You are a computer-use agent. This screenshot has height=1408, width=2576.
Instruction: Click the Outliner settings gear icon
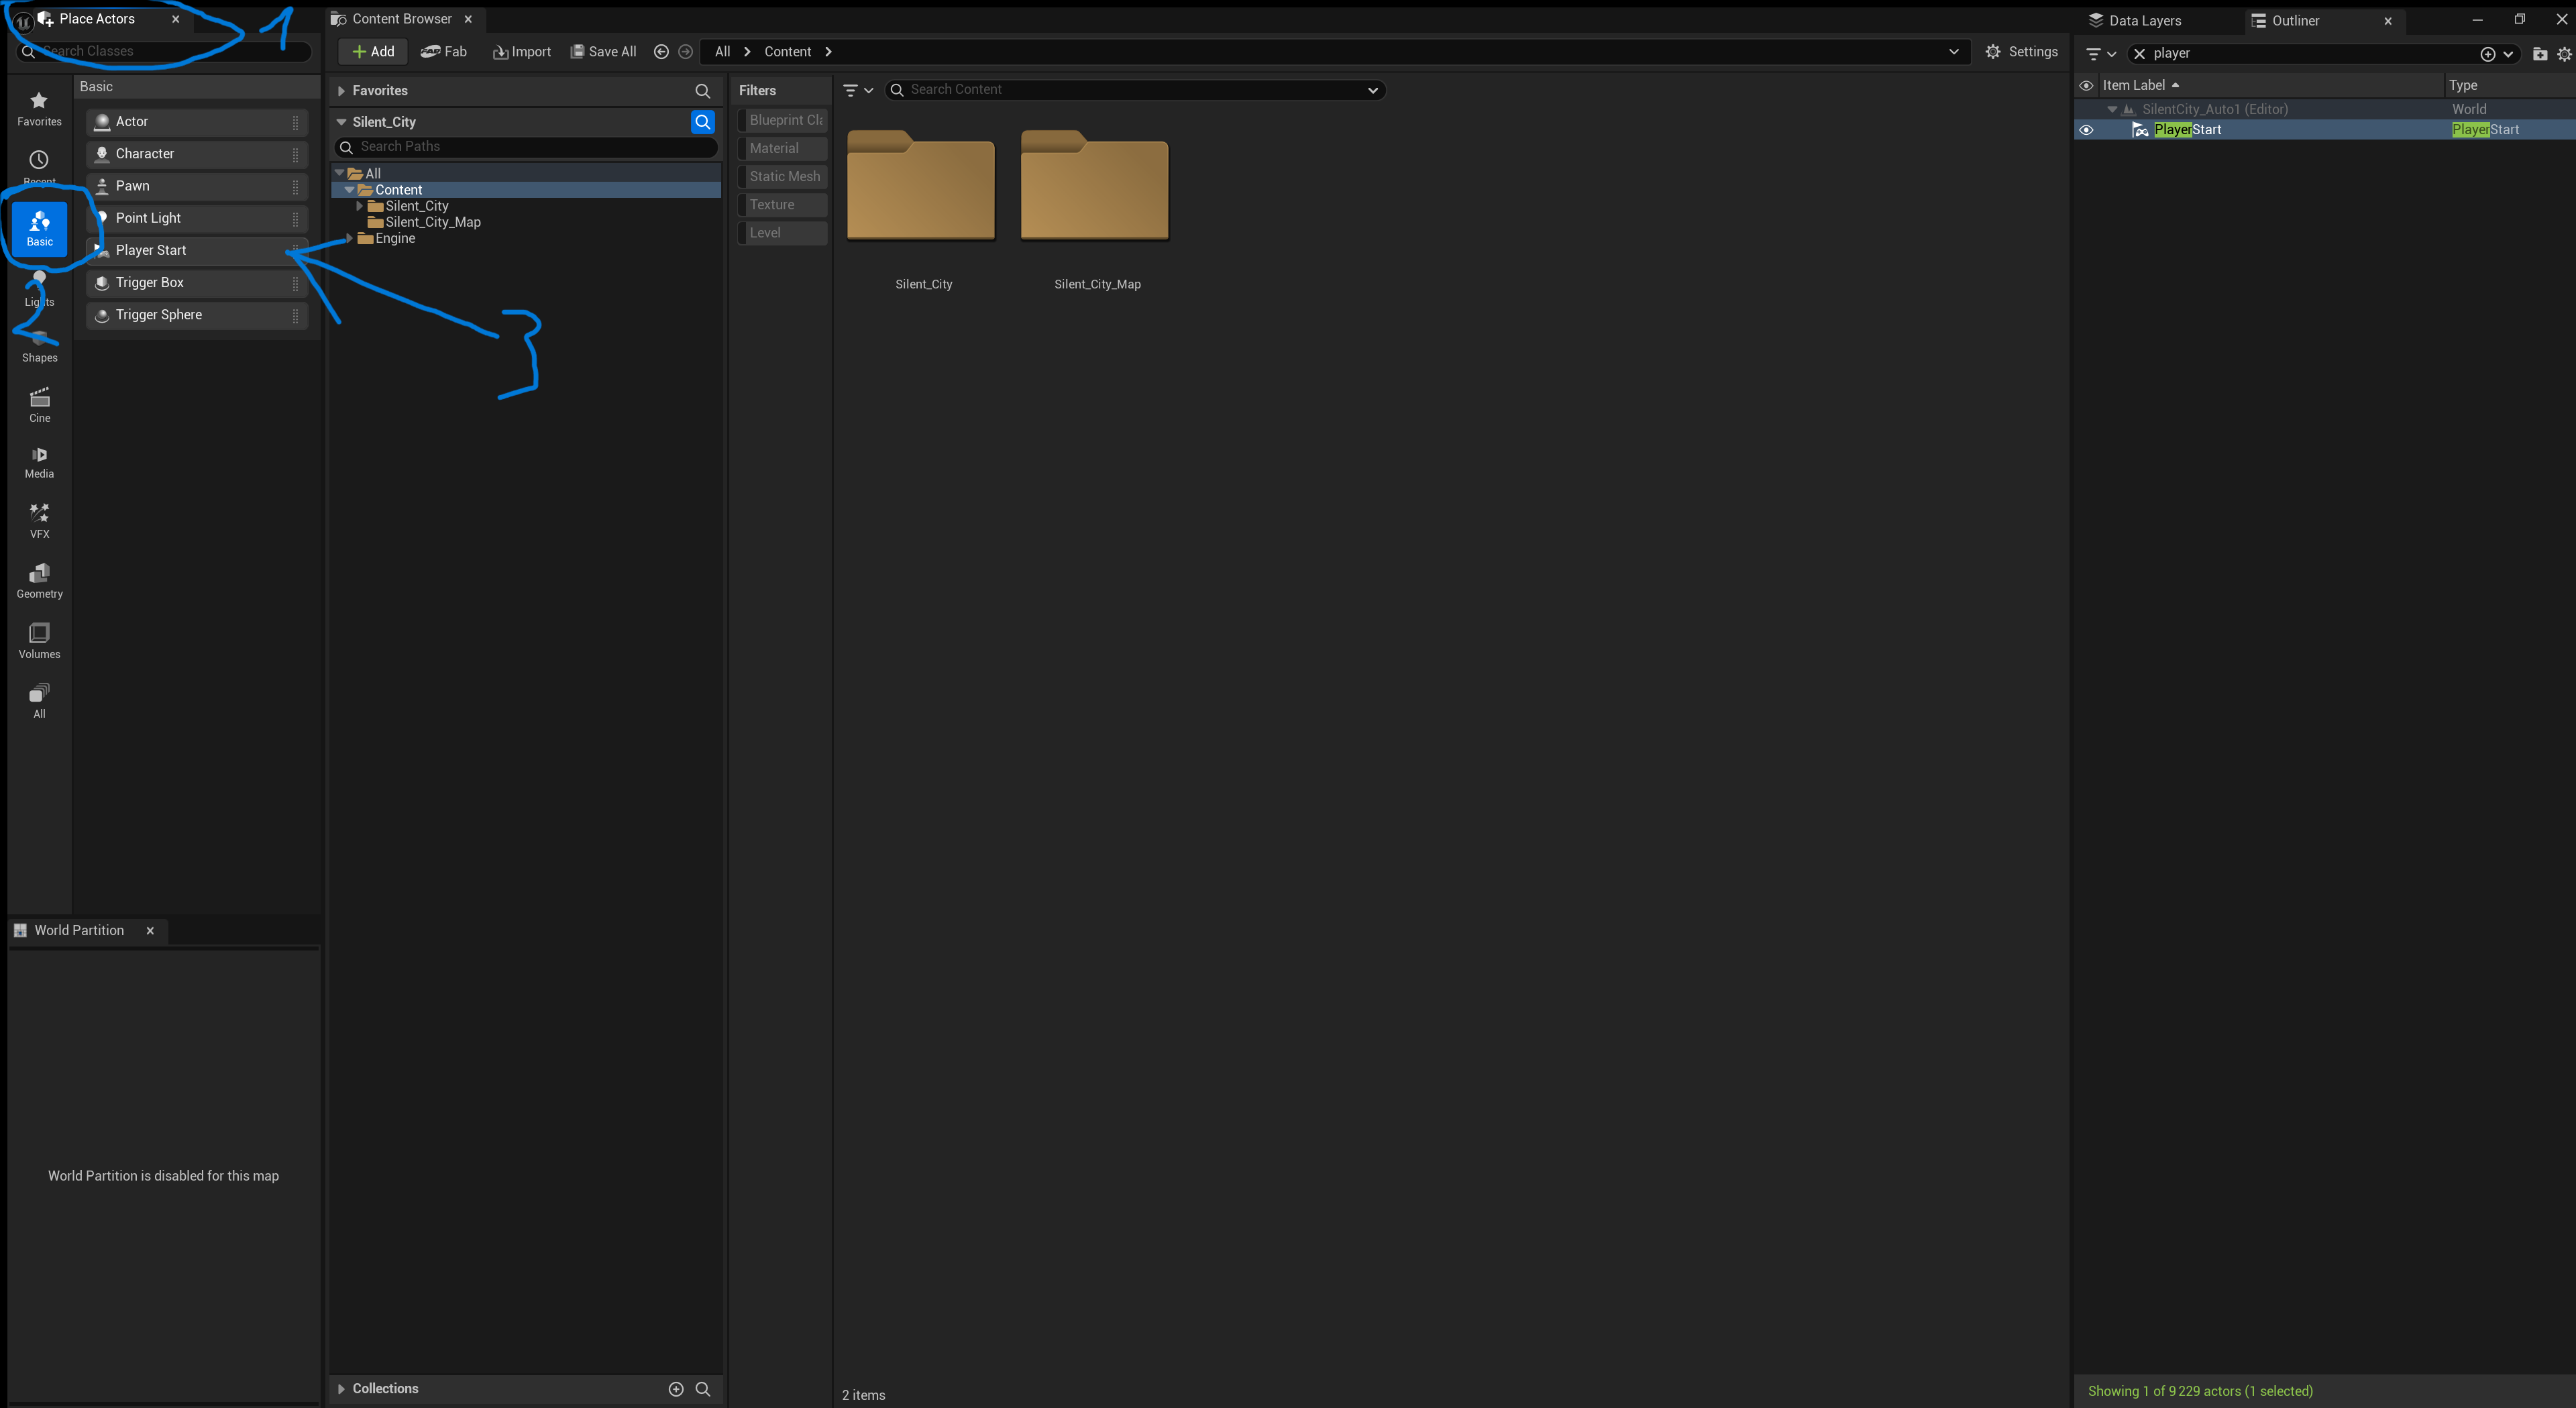tap(2563, 54)
